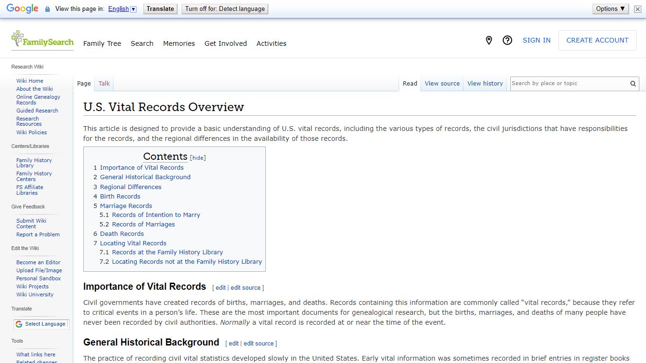Edit the Importance of Vital Records section
The image size is (646, 363).
pyautogui.click(x=220, y=287)
